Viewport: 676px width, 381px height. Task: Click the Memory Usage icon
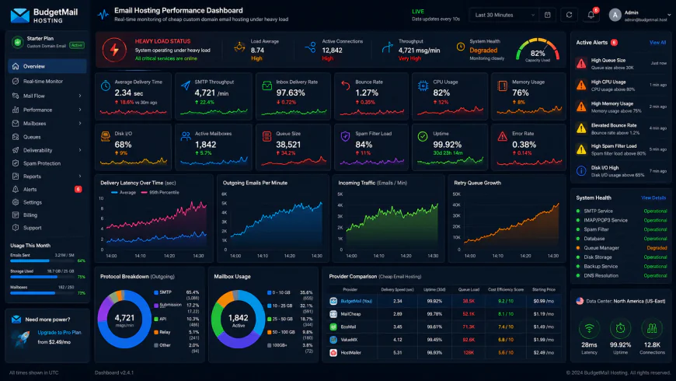tap(502, 86)
